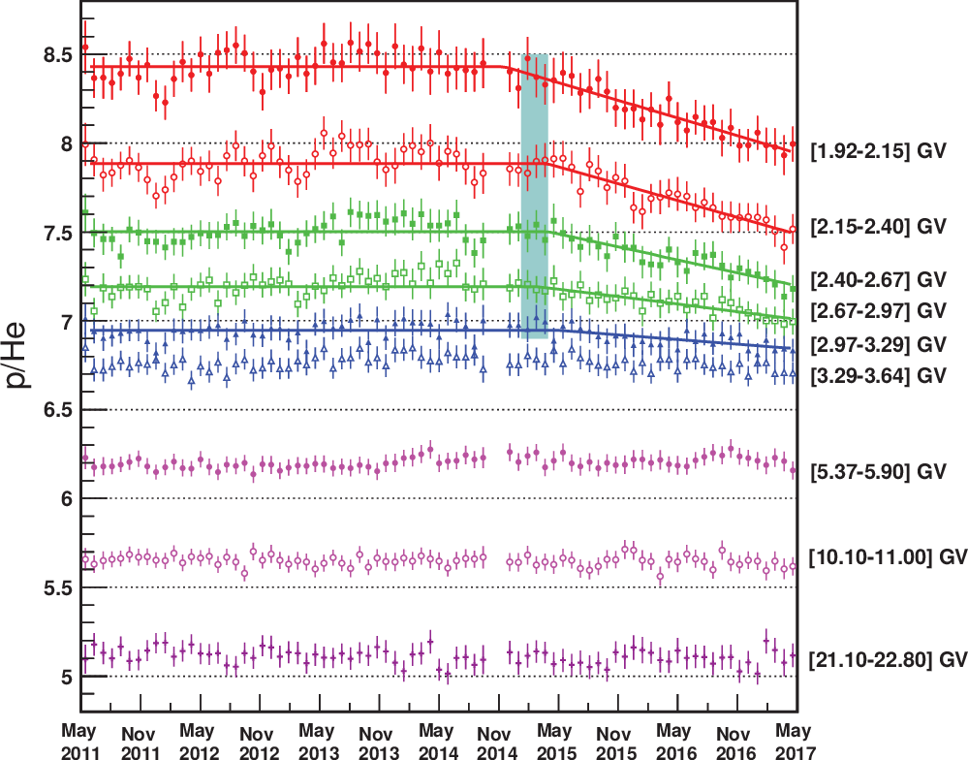Click the 7 y-axis tick label
This screenshot has width=968, height=760.
pos(66,322)
